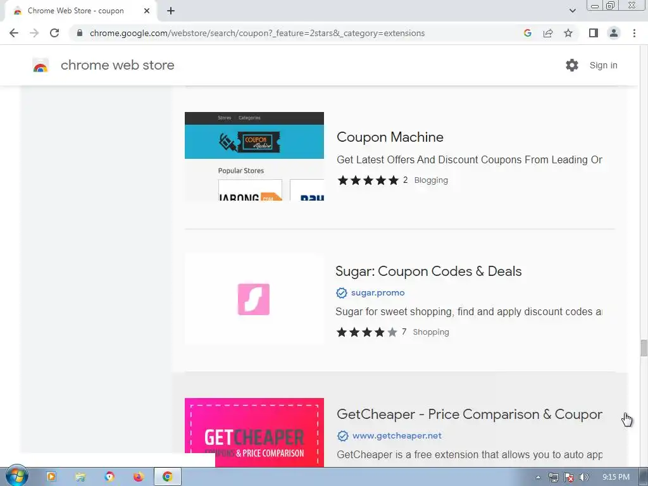
Task: Click the 9:15 PM system clock
Action: tap(616, 477)
